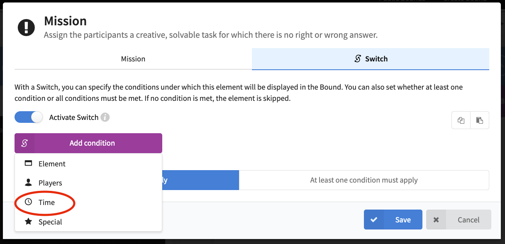Click the info icon beside Activate Switch
The image size is (505, 244).
pos(105,117)
